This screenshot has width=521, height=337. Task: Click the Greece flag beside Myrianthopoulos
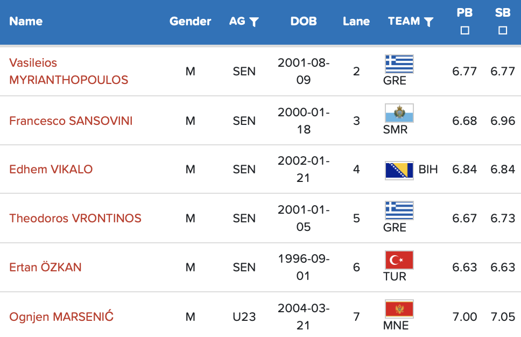coord(399,64)
